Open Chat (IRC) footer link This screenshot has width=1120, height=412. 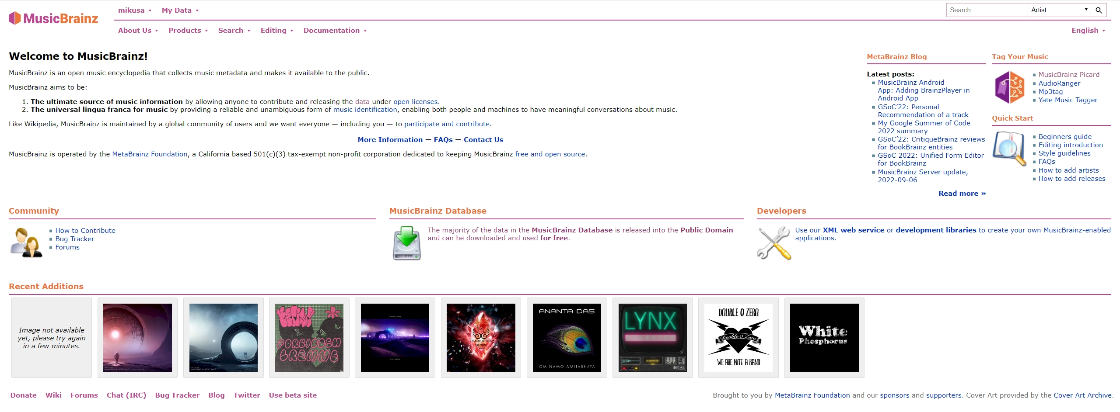(x=126, y=395)
